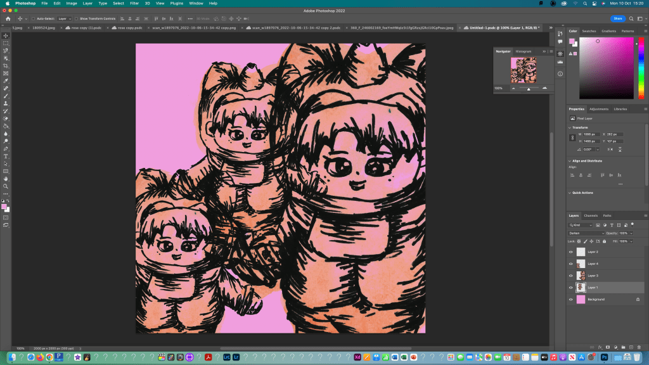Click the blue Share button
649x365 pixels.
tap(617, 18)
